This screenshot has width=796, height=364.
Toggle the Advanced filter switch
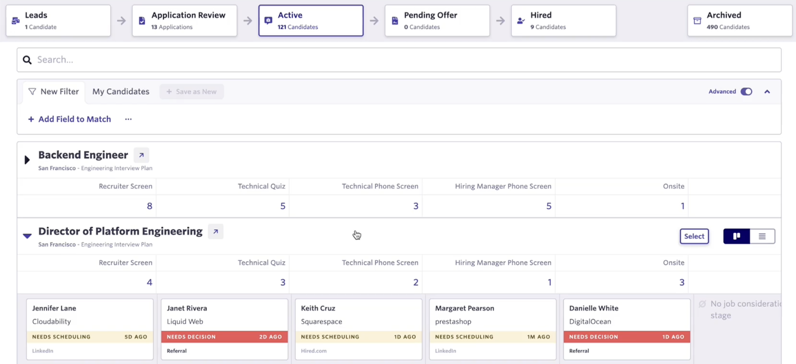746,91
